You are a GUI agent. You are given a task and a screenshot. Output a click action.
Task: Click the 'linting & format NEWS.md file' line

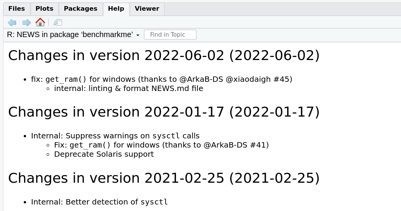click(129, 89)
